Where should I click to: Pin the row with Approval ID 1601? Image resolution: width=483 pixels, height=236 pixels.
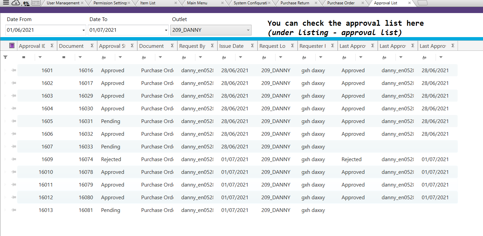tap(14, 70)
